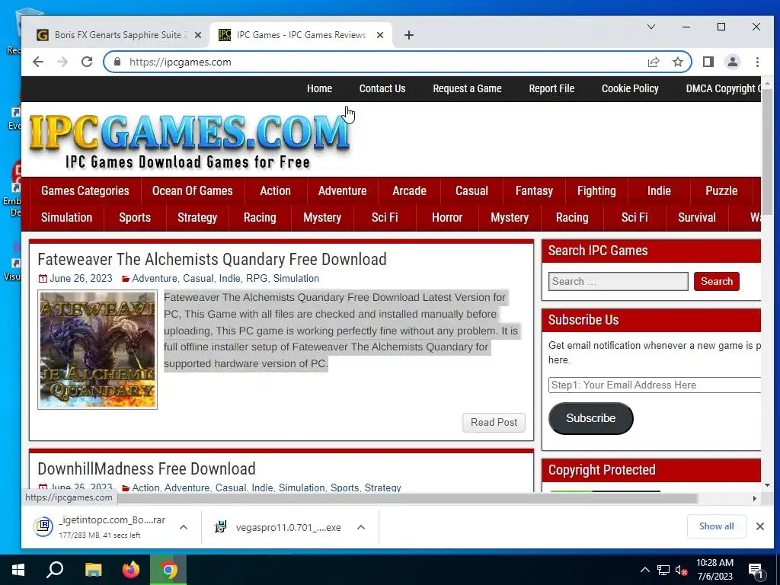Open Fateweaver The Alchemists Quandary post title
780x585 pixels.
point(212,260)
